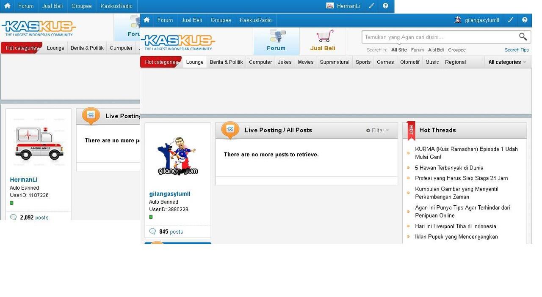
Task: Select Computer category in front window
Action: tap(260, 62)
